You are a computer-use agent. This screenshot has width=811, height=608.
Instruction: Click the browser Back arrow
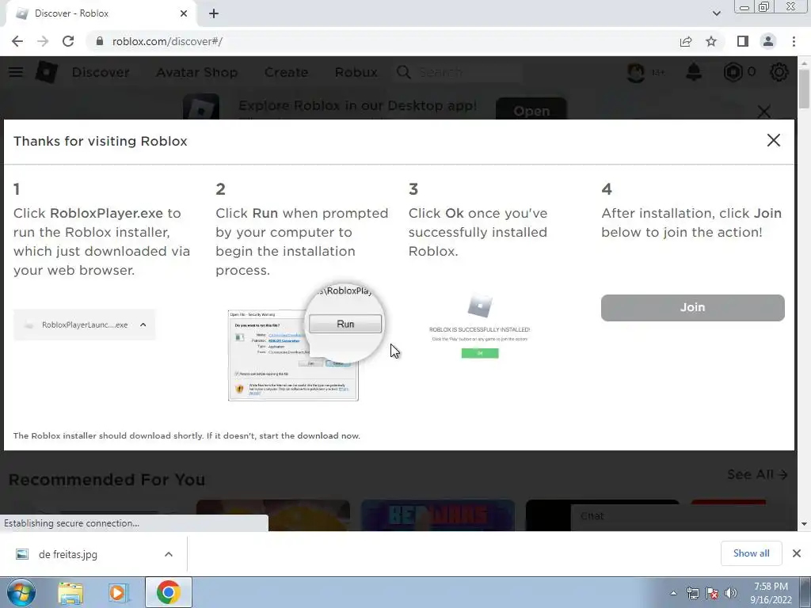[17, 41]
